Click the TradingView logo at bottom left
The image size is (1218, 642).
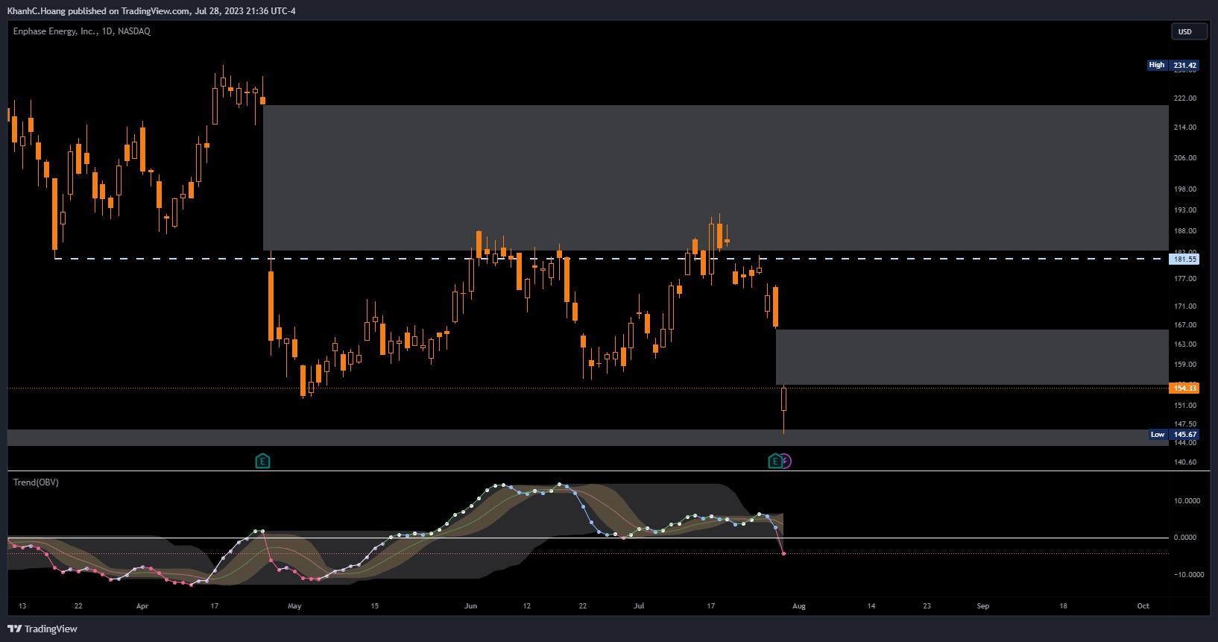[x=42, y=629]
